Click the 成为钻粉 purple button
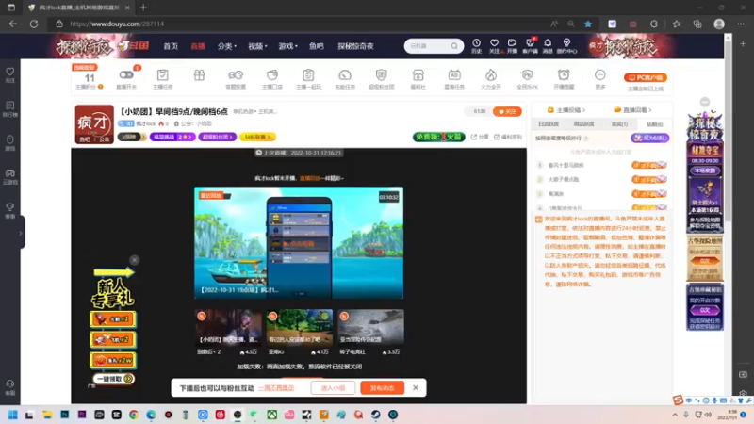 tap(649, 138)
